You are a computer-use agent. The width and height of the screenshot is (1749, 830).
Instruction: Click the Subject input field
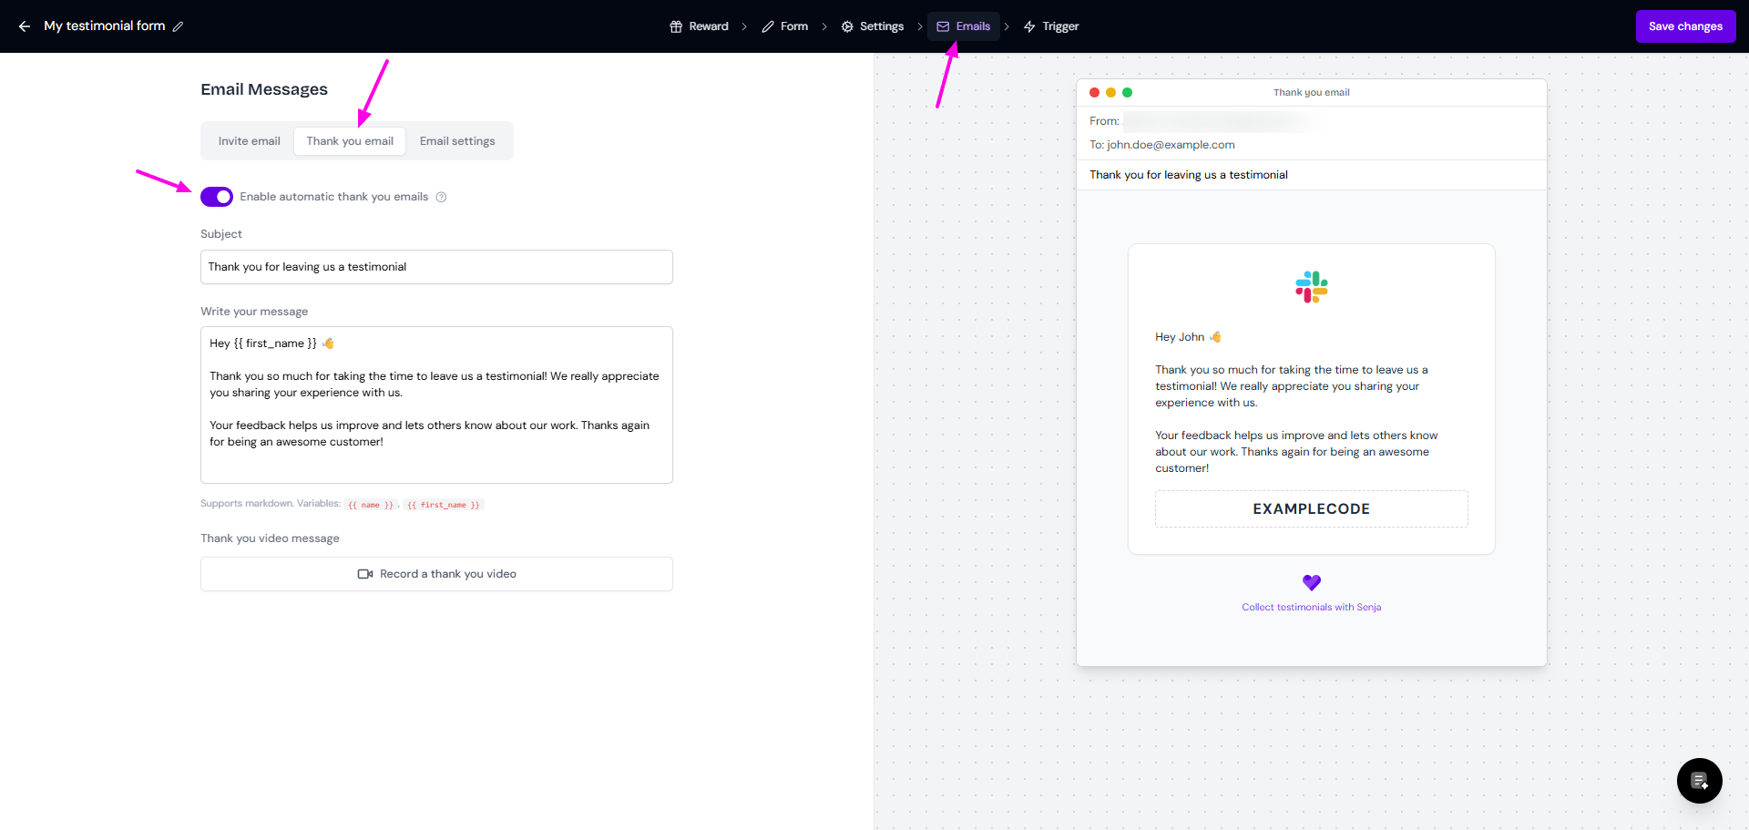click(436, 267)
